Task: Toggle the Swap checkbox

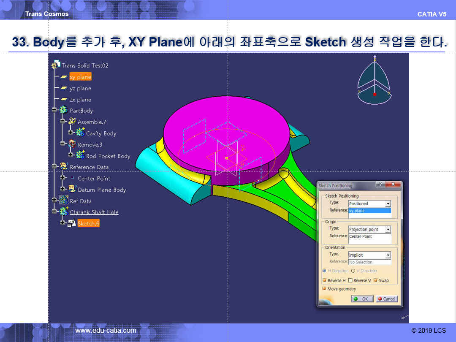Action: 375,280
